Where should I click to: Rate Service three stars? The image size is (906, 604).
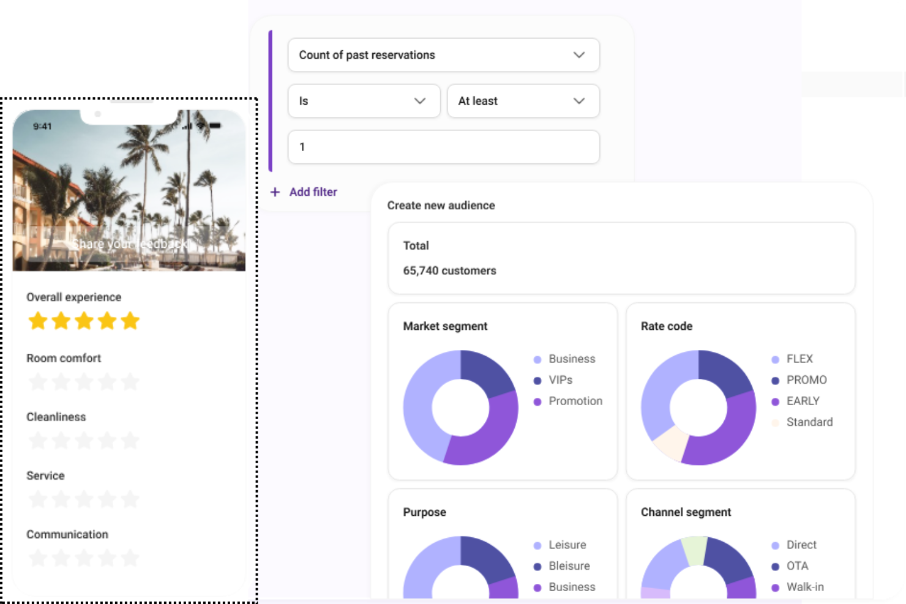[84, 499]
